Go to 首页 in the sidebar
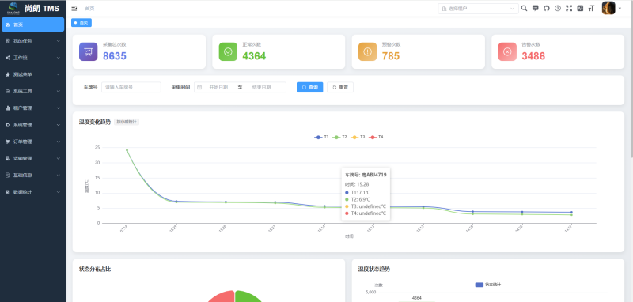Viewport: 633px width, 302px height. [x=32, y=25]
